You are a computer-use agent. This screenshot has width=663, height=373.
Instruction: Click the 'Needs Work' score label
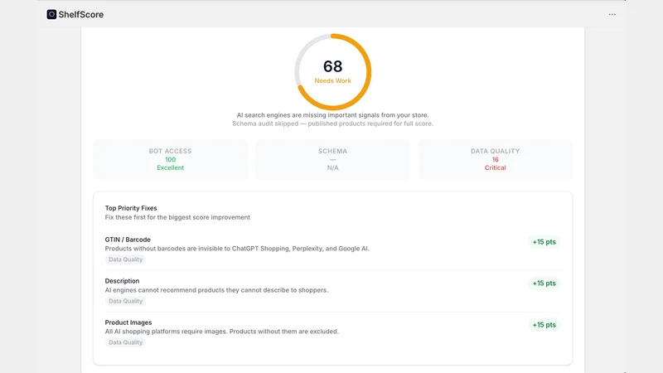pos(333,80)
